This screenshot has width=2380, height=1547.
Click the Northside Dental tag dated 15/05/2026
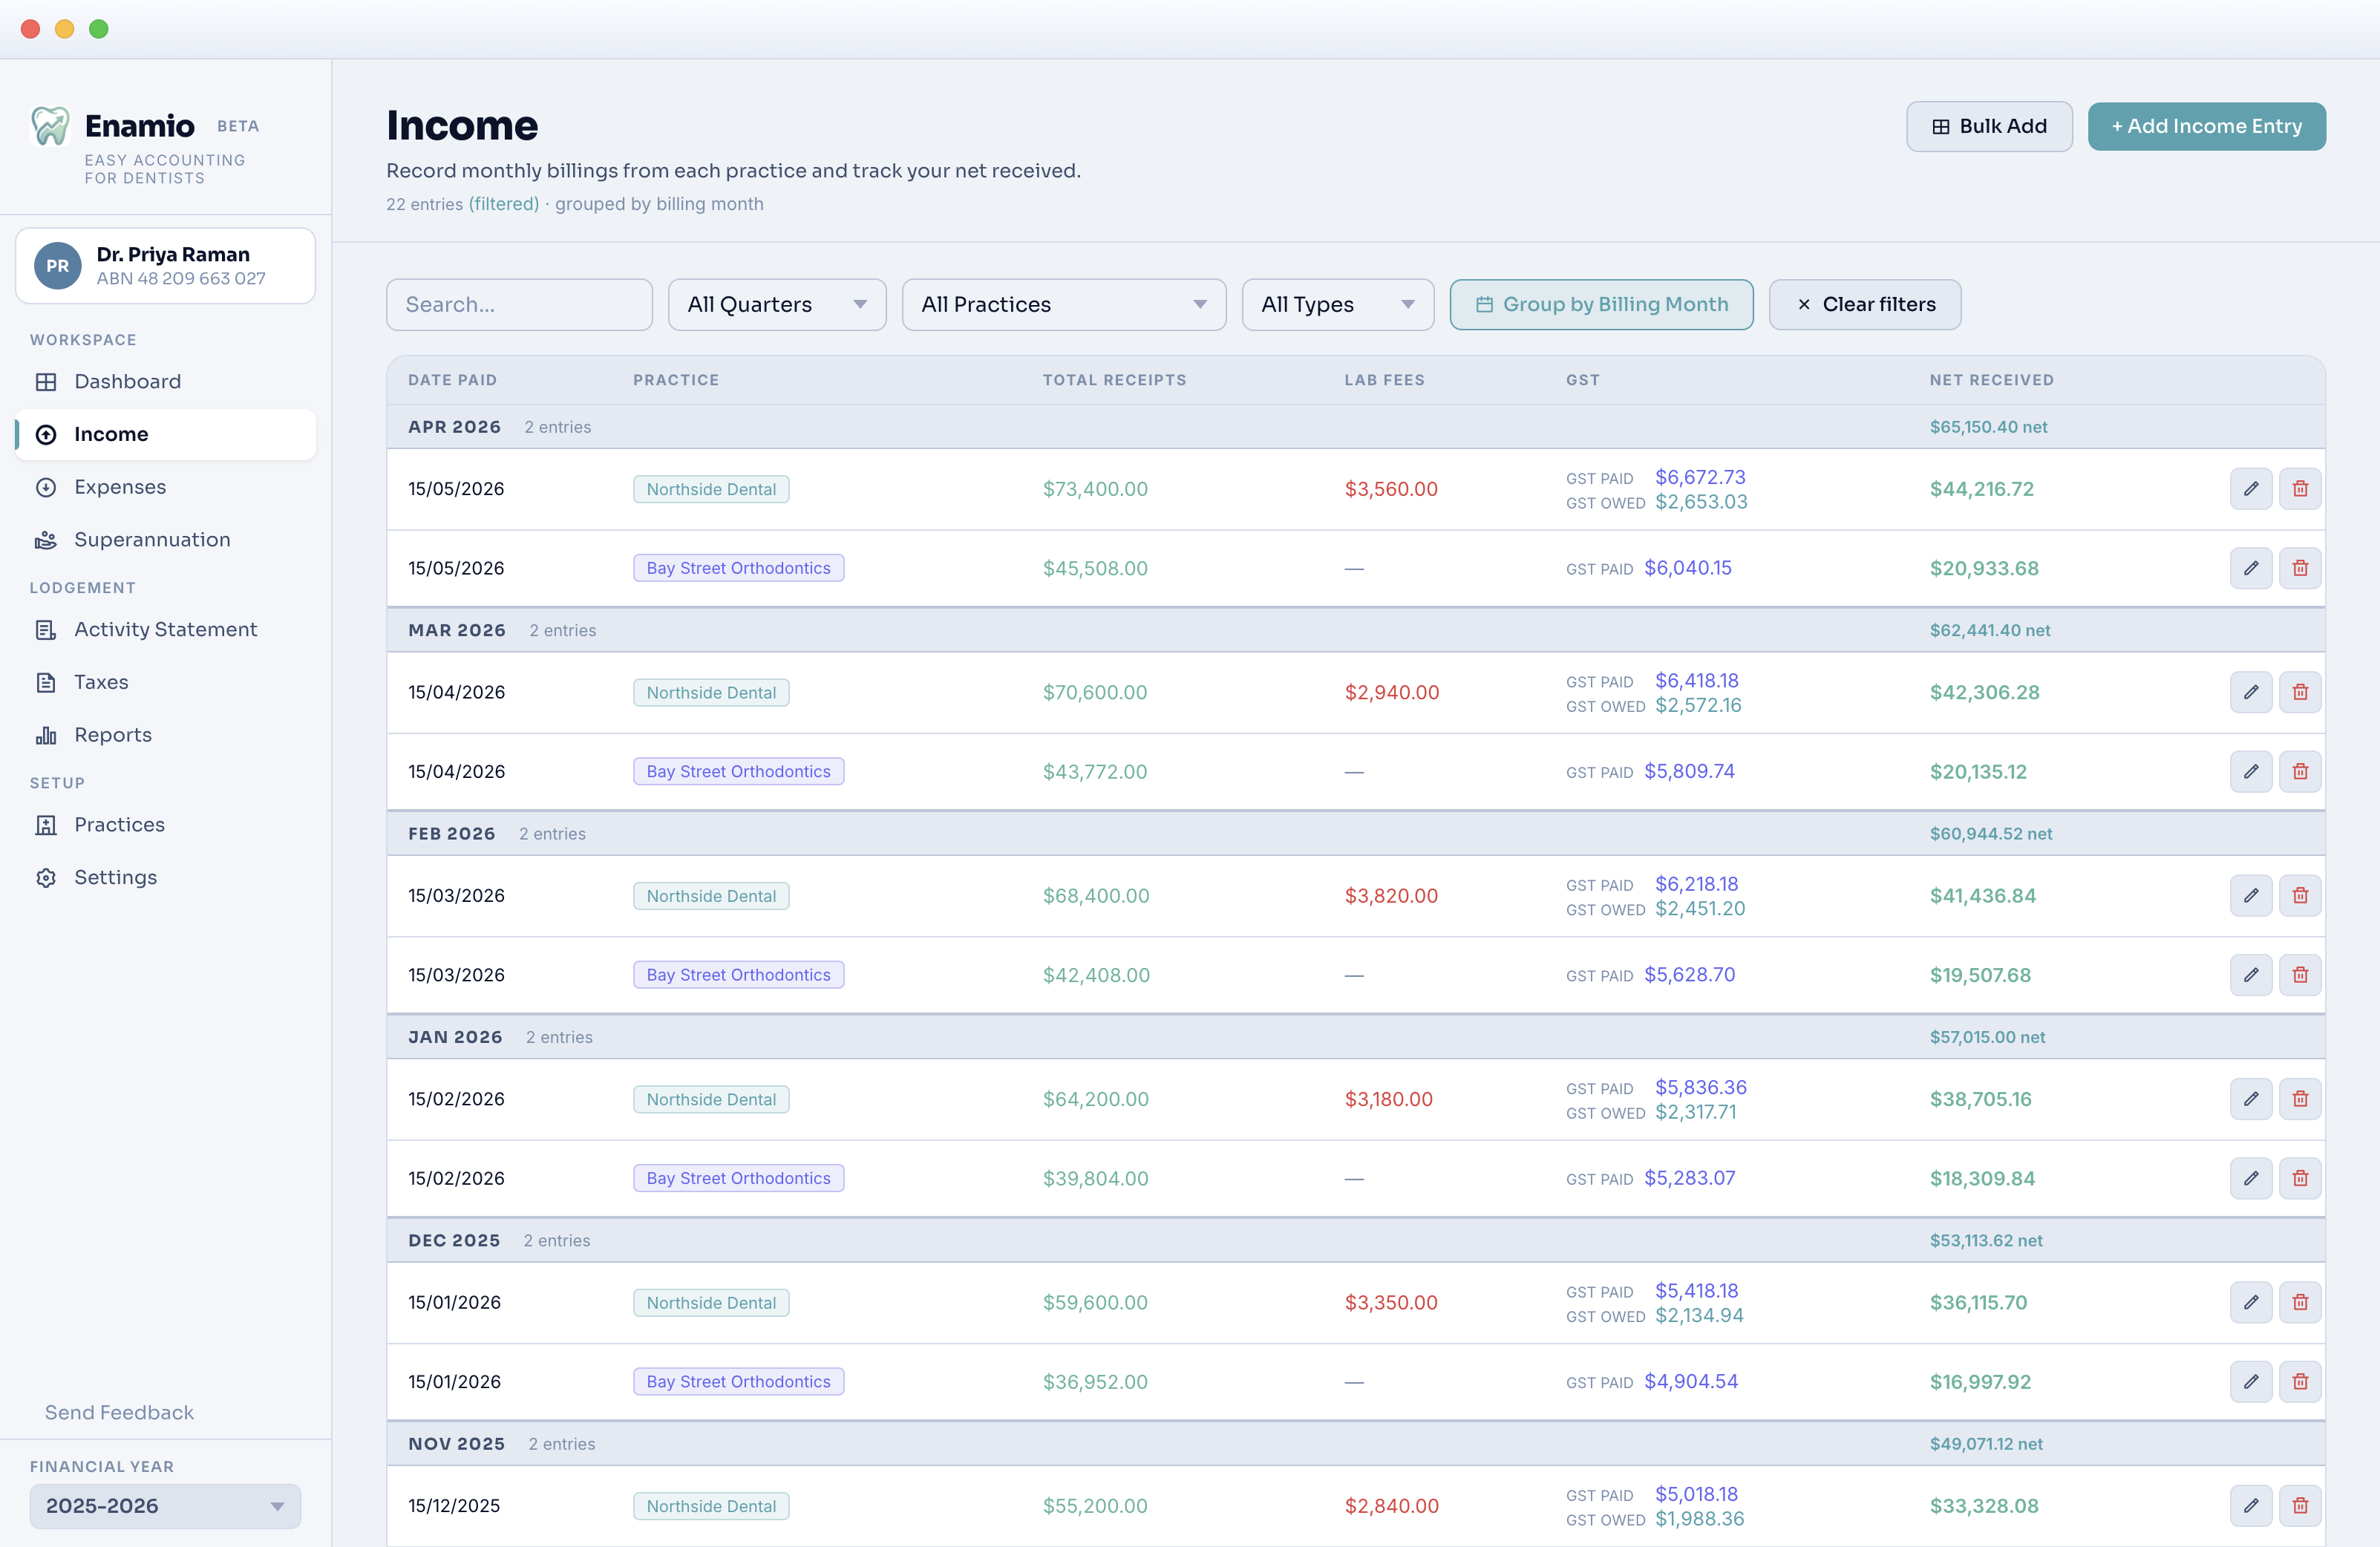pyautogui.click(x=711, y=489)
